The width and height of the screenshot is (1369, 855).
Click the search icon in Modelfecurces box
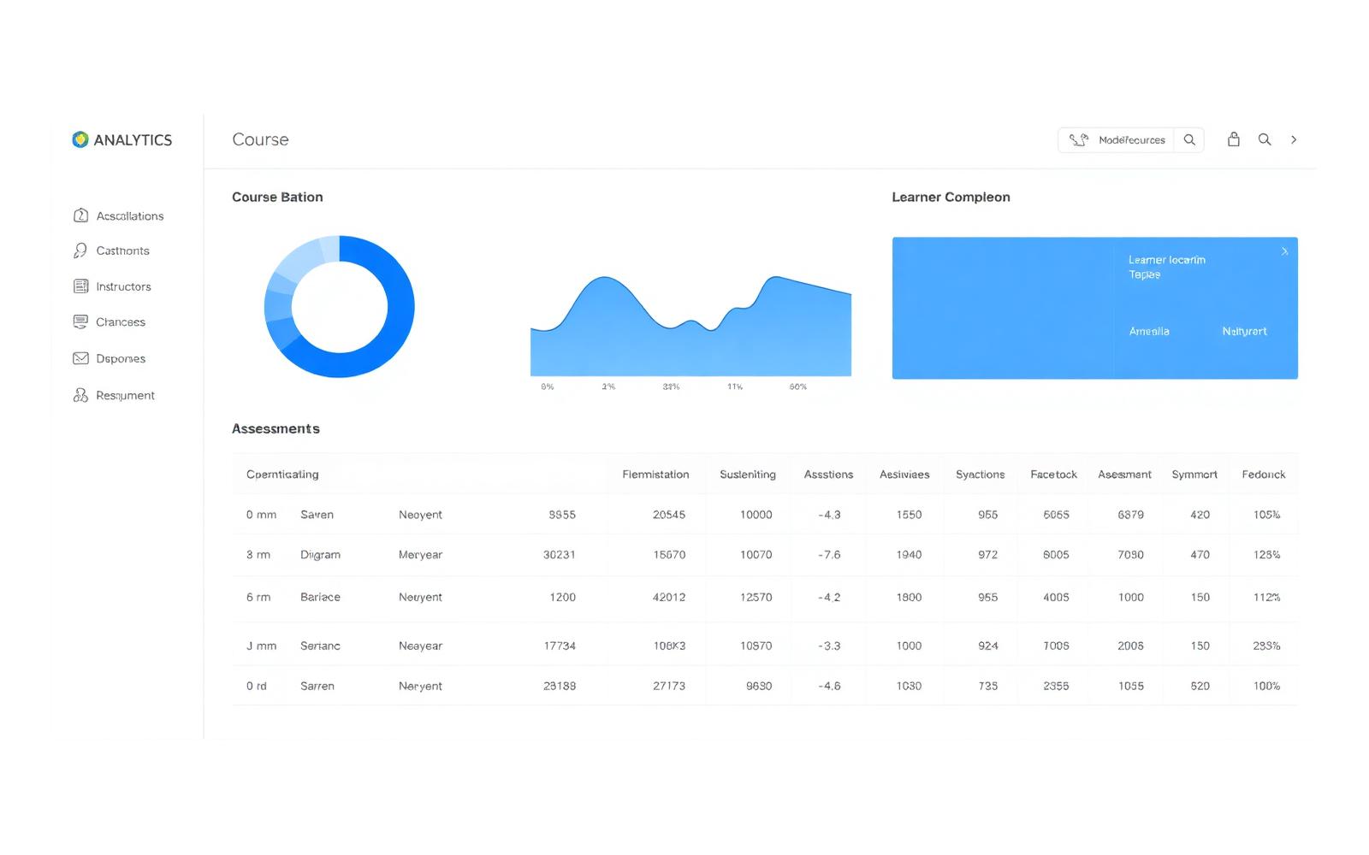click(1189, 139)
